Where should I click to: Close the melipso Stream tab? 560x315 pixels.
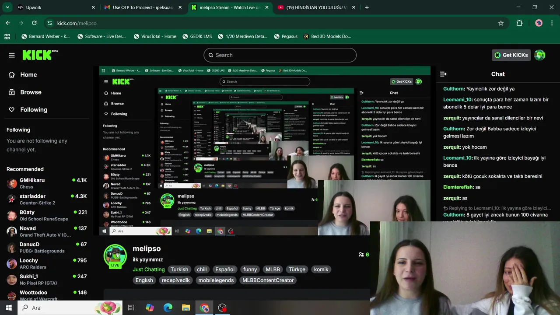(x=267, y=7)
